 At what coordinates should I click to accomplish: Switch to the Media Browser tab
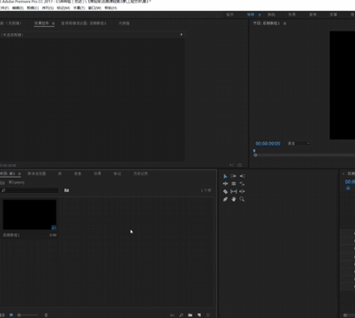click(36, 173)
